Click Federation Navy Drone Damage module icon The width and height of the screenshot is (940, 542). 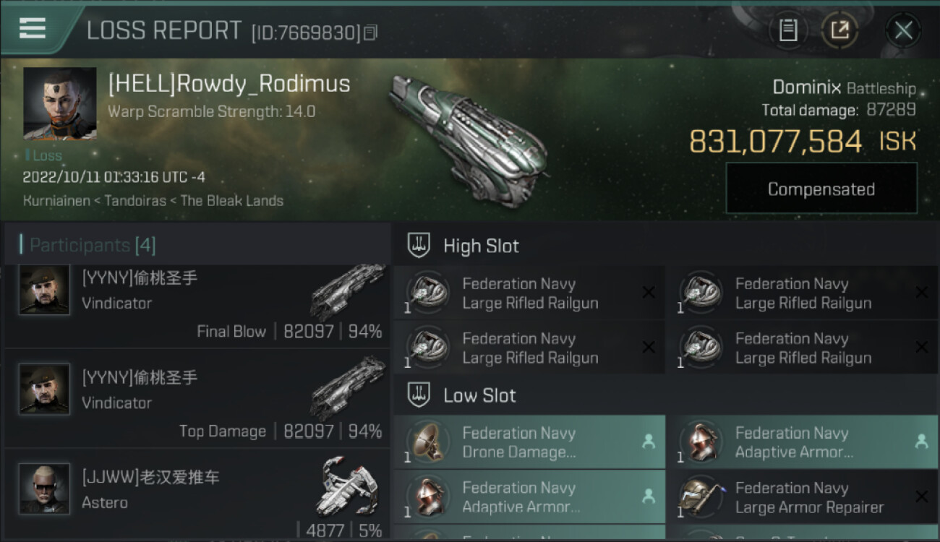[428, 442]
